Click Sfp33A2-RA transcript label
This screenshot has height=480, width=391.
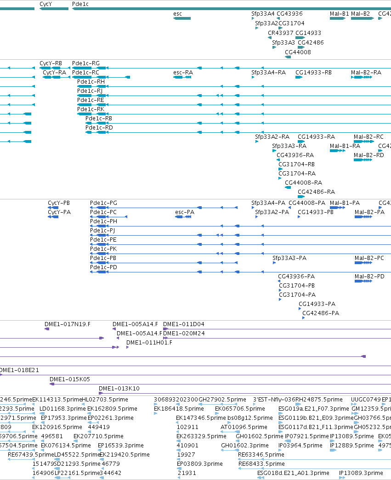point(272,137)
